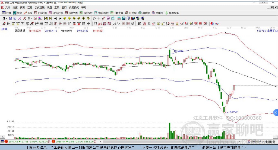Screen dimensions: 278x150
Task: Select the crosshair cursor tool
Action: [x=99, y=18]
